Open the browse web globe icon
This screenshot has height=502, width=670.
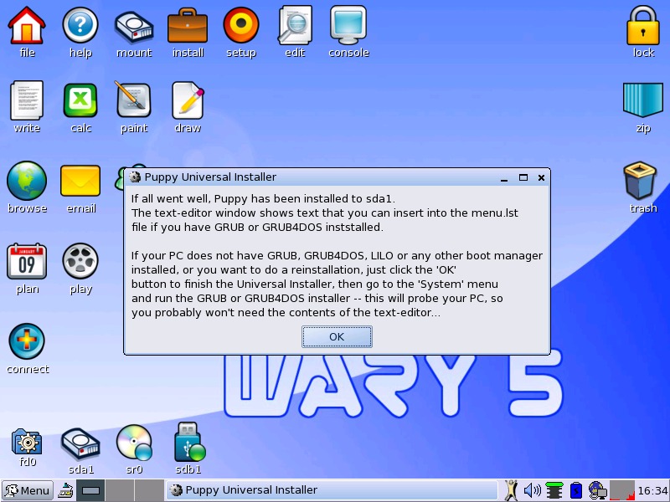(x=27, y=182)
